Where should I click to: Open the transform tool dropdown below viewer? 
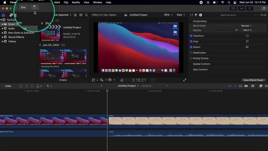pos(95,80)
